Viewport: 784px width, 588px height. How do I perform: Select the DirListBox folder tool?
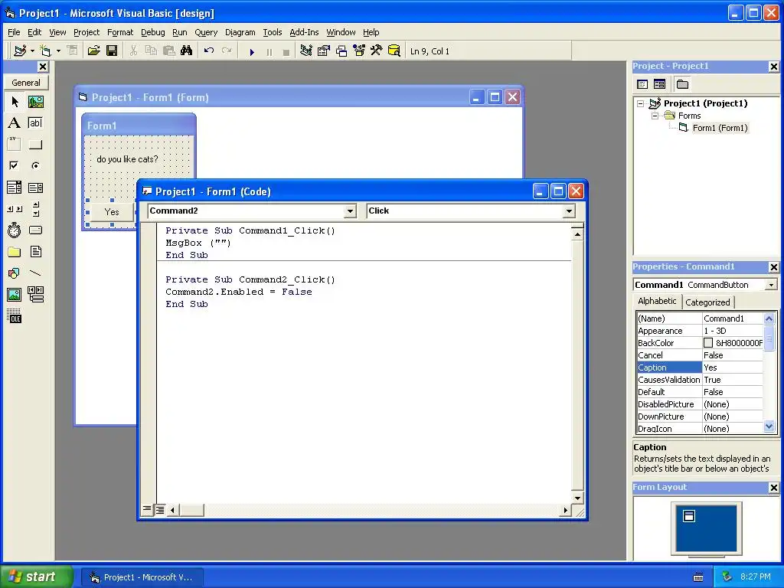tap(15, 251)
